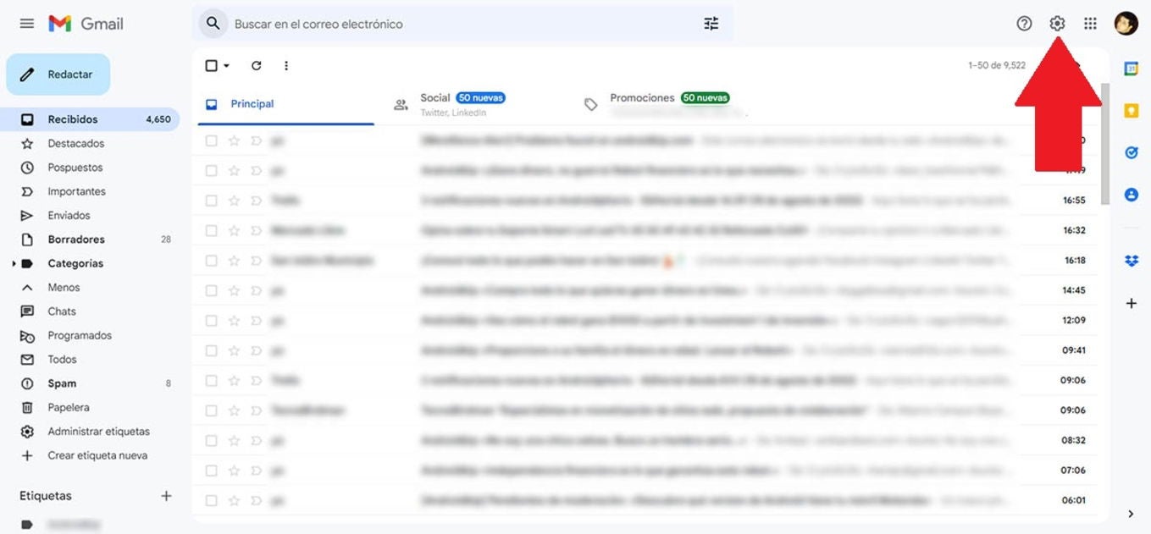Check the Mercado Libre email checkbox
This screenshot has height=534, width=1151.
tap(211, 229)
